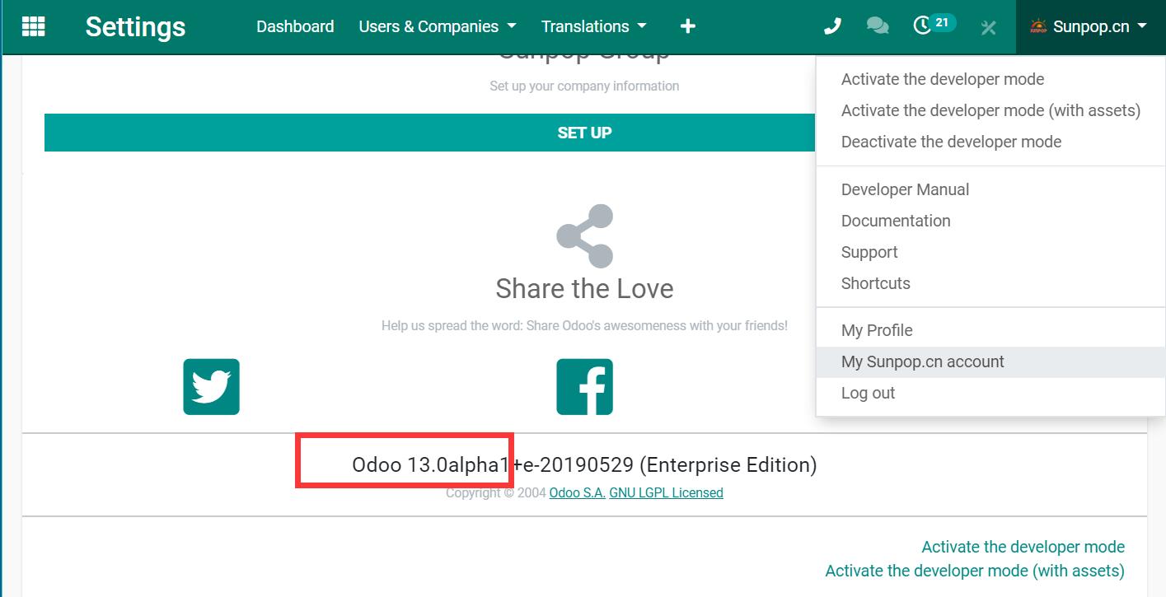
Task: Open the Odoo S.A. link
Action: 578,492
